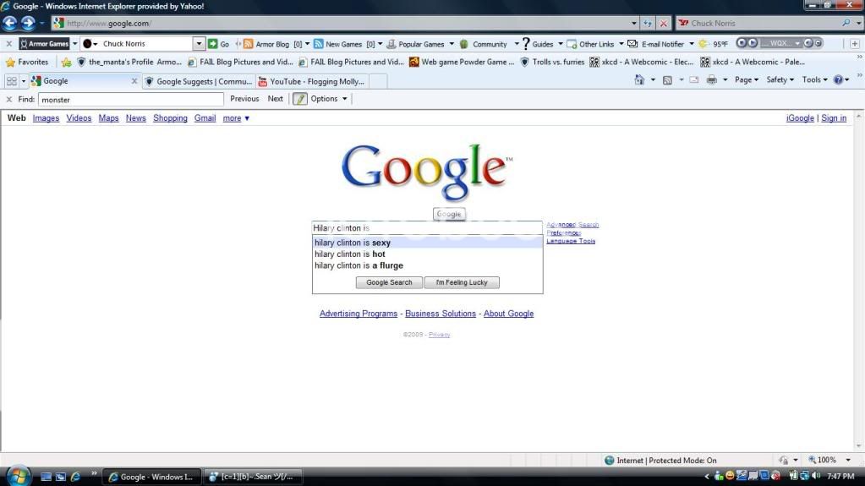Open the volume speaker tray icon
865x486 pixels.
(x=816, y=476)
